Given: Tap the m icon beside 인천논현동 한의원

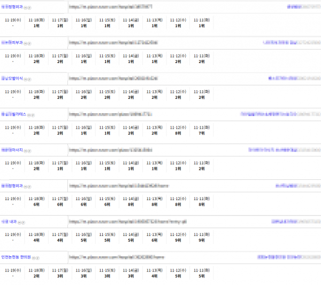Looking at the screenshot, I should (x=33, y=258).
